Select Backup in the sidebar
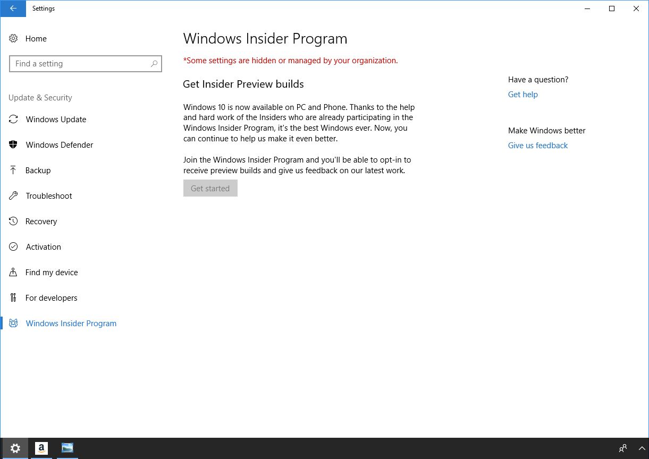649x459 pixels. [38, 171]
